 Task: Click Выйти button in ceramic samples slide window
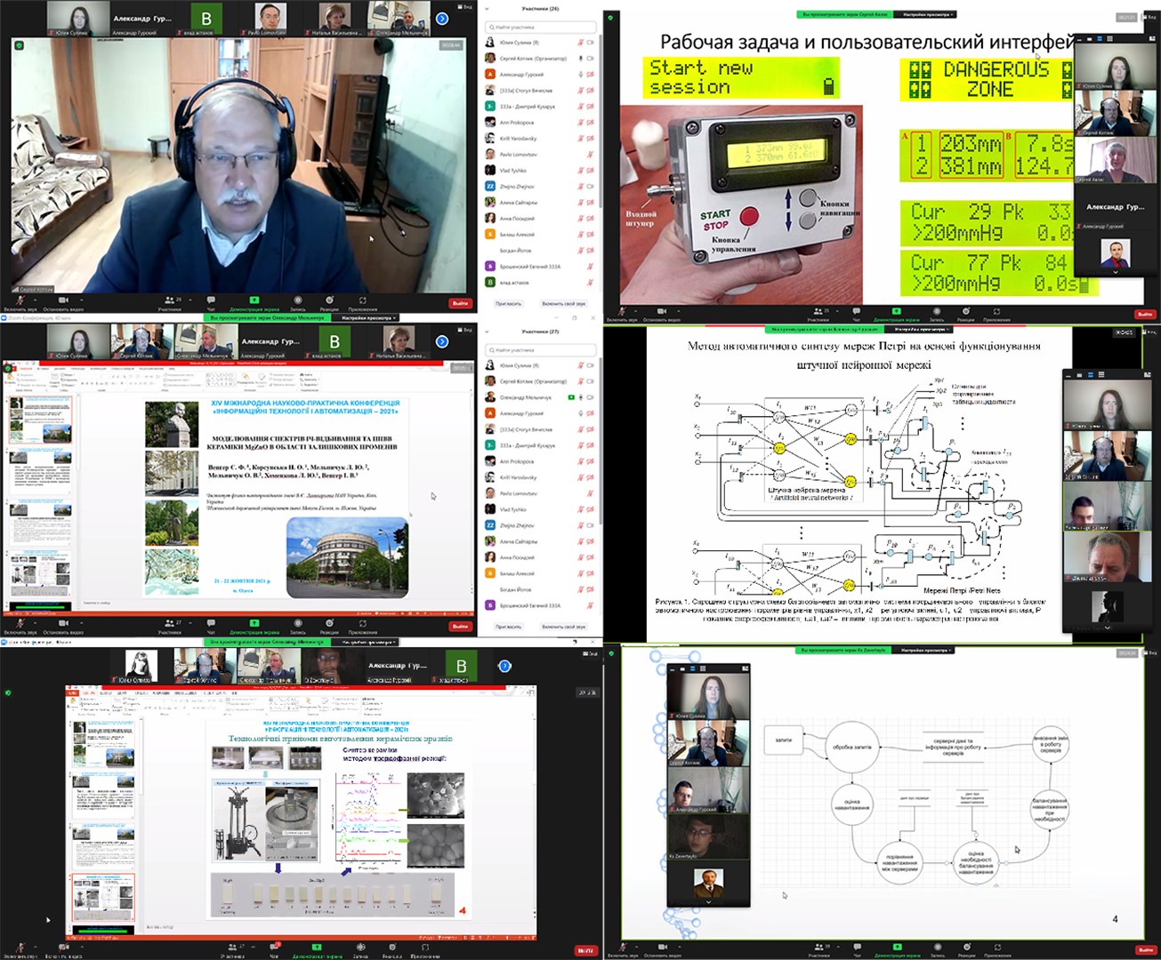(585, 949)
